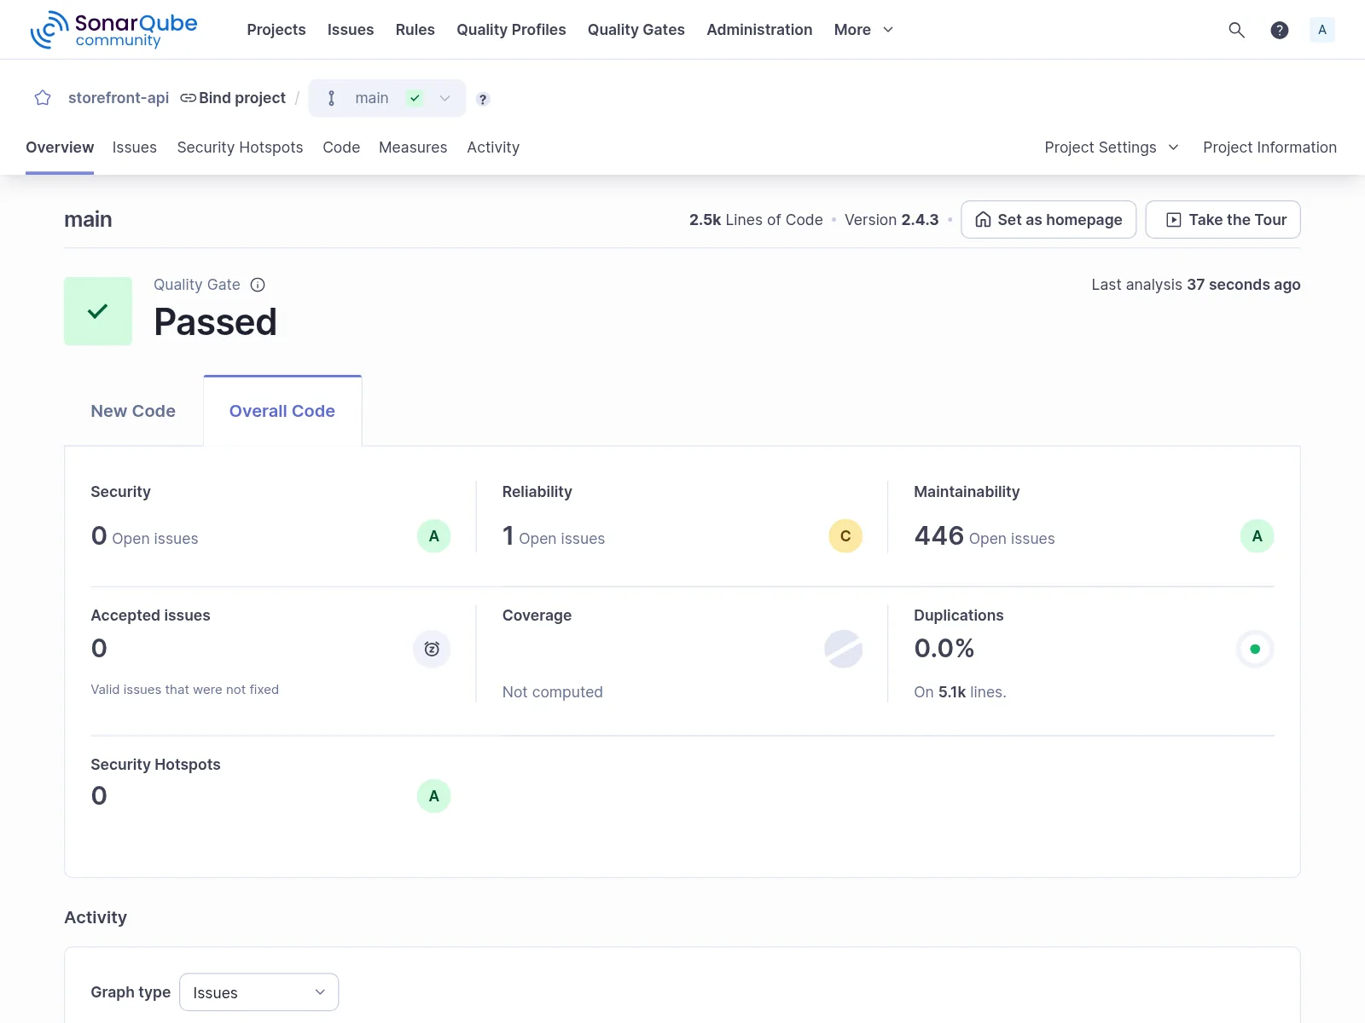This screenshot has height=1023, width=1365.
Task: Select the Overall Code tab
Action: [282, 411]
